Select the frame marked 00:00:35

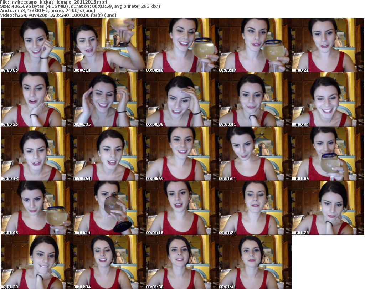[x=110, y=99]
